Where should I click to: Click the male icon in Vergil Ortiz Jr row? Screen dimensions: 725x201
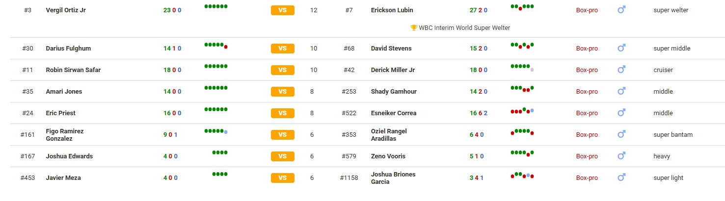(621, 9)
